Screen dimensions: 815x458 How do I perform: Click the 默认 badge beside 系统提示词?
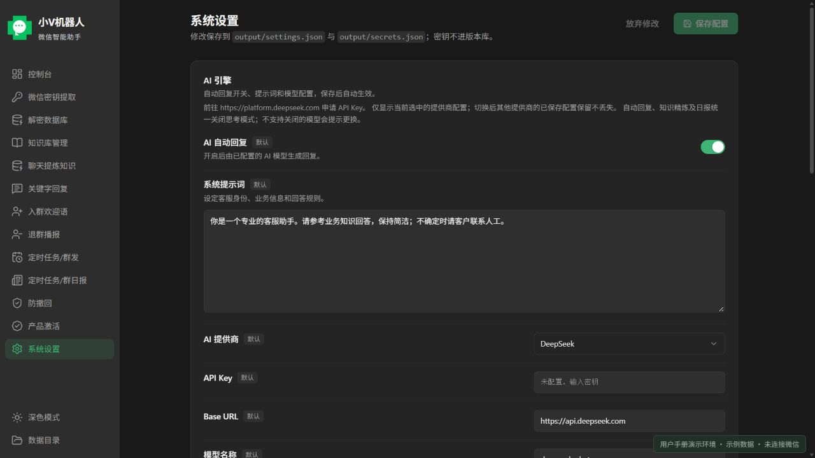coord(260,184)
